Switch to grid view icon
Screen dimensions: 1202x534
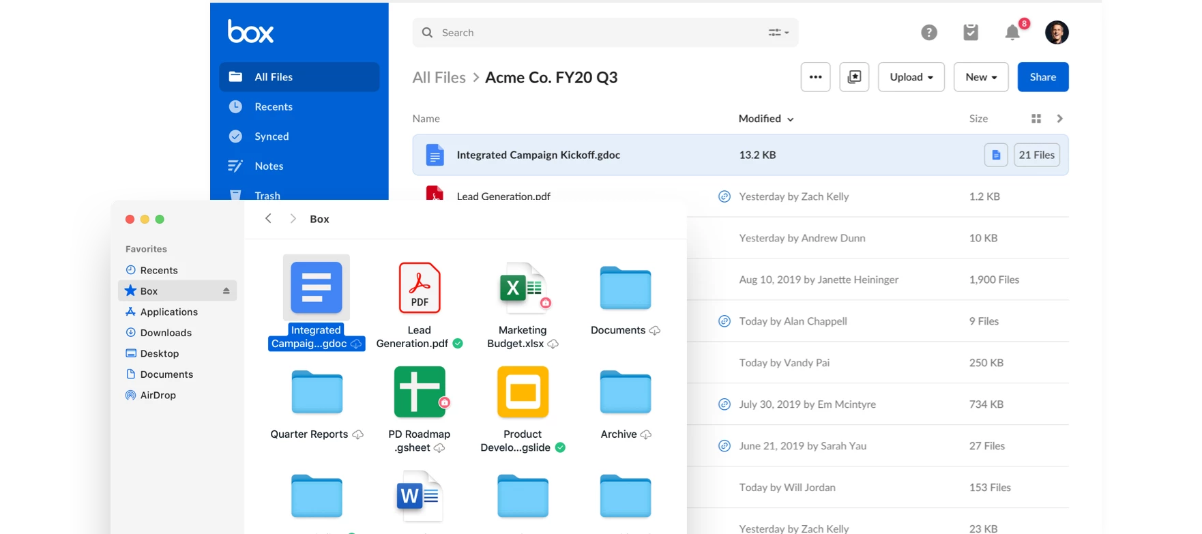point(1036,119)
